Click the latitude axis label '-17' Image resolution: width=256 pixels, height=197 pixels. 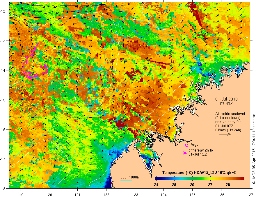3,159
